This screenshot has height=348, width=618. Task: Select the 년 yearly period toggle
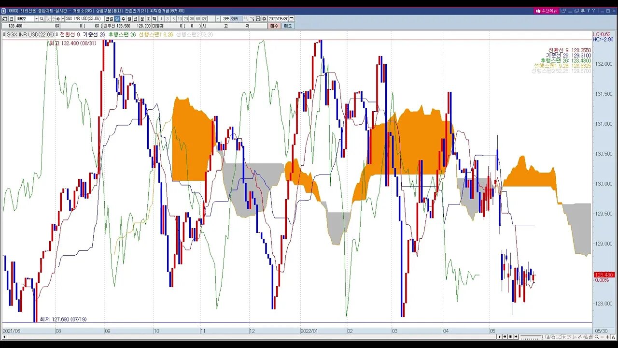click(136, 19)
